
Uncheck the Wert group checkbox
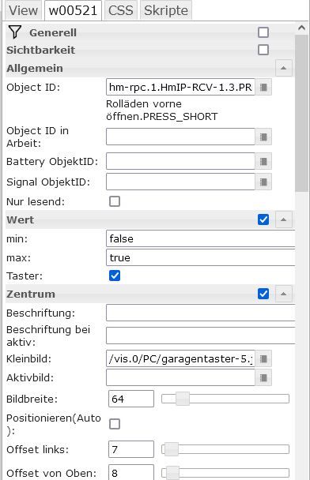[263, 219]
